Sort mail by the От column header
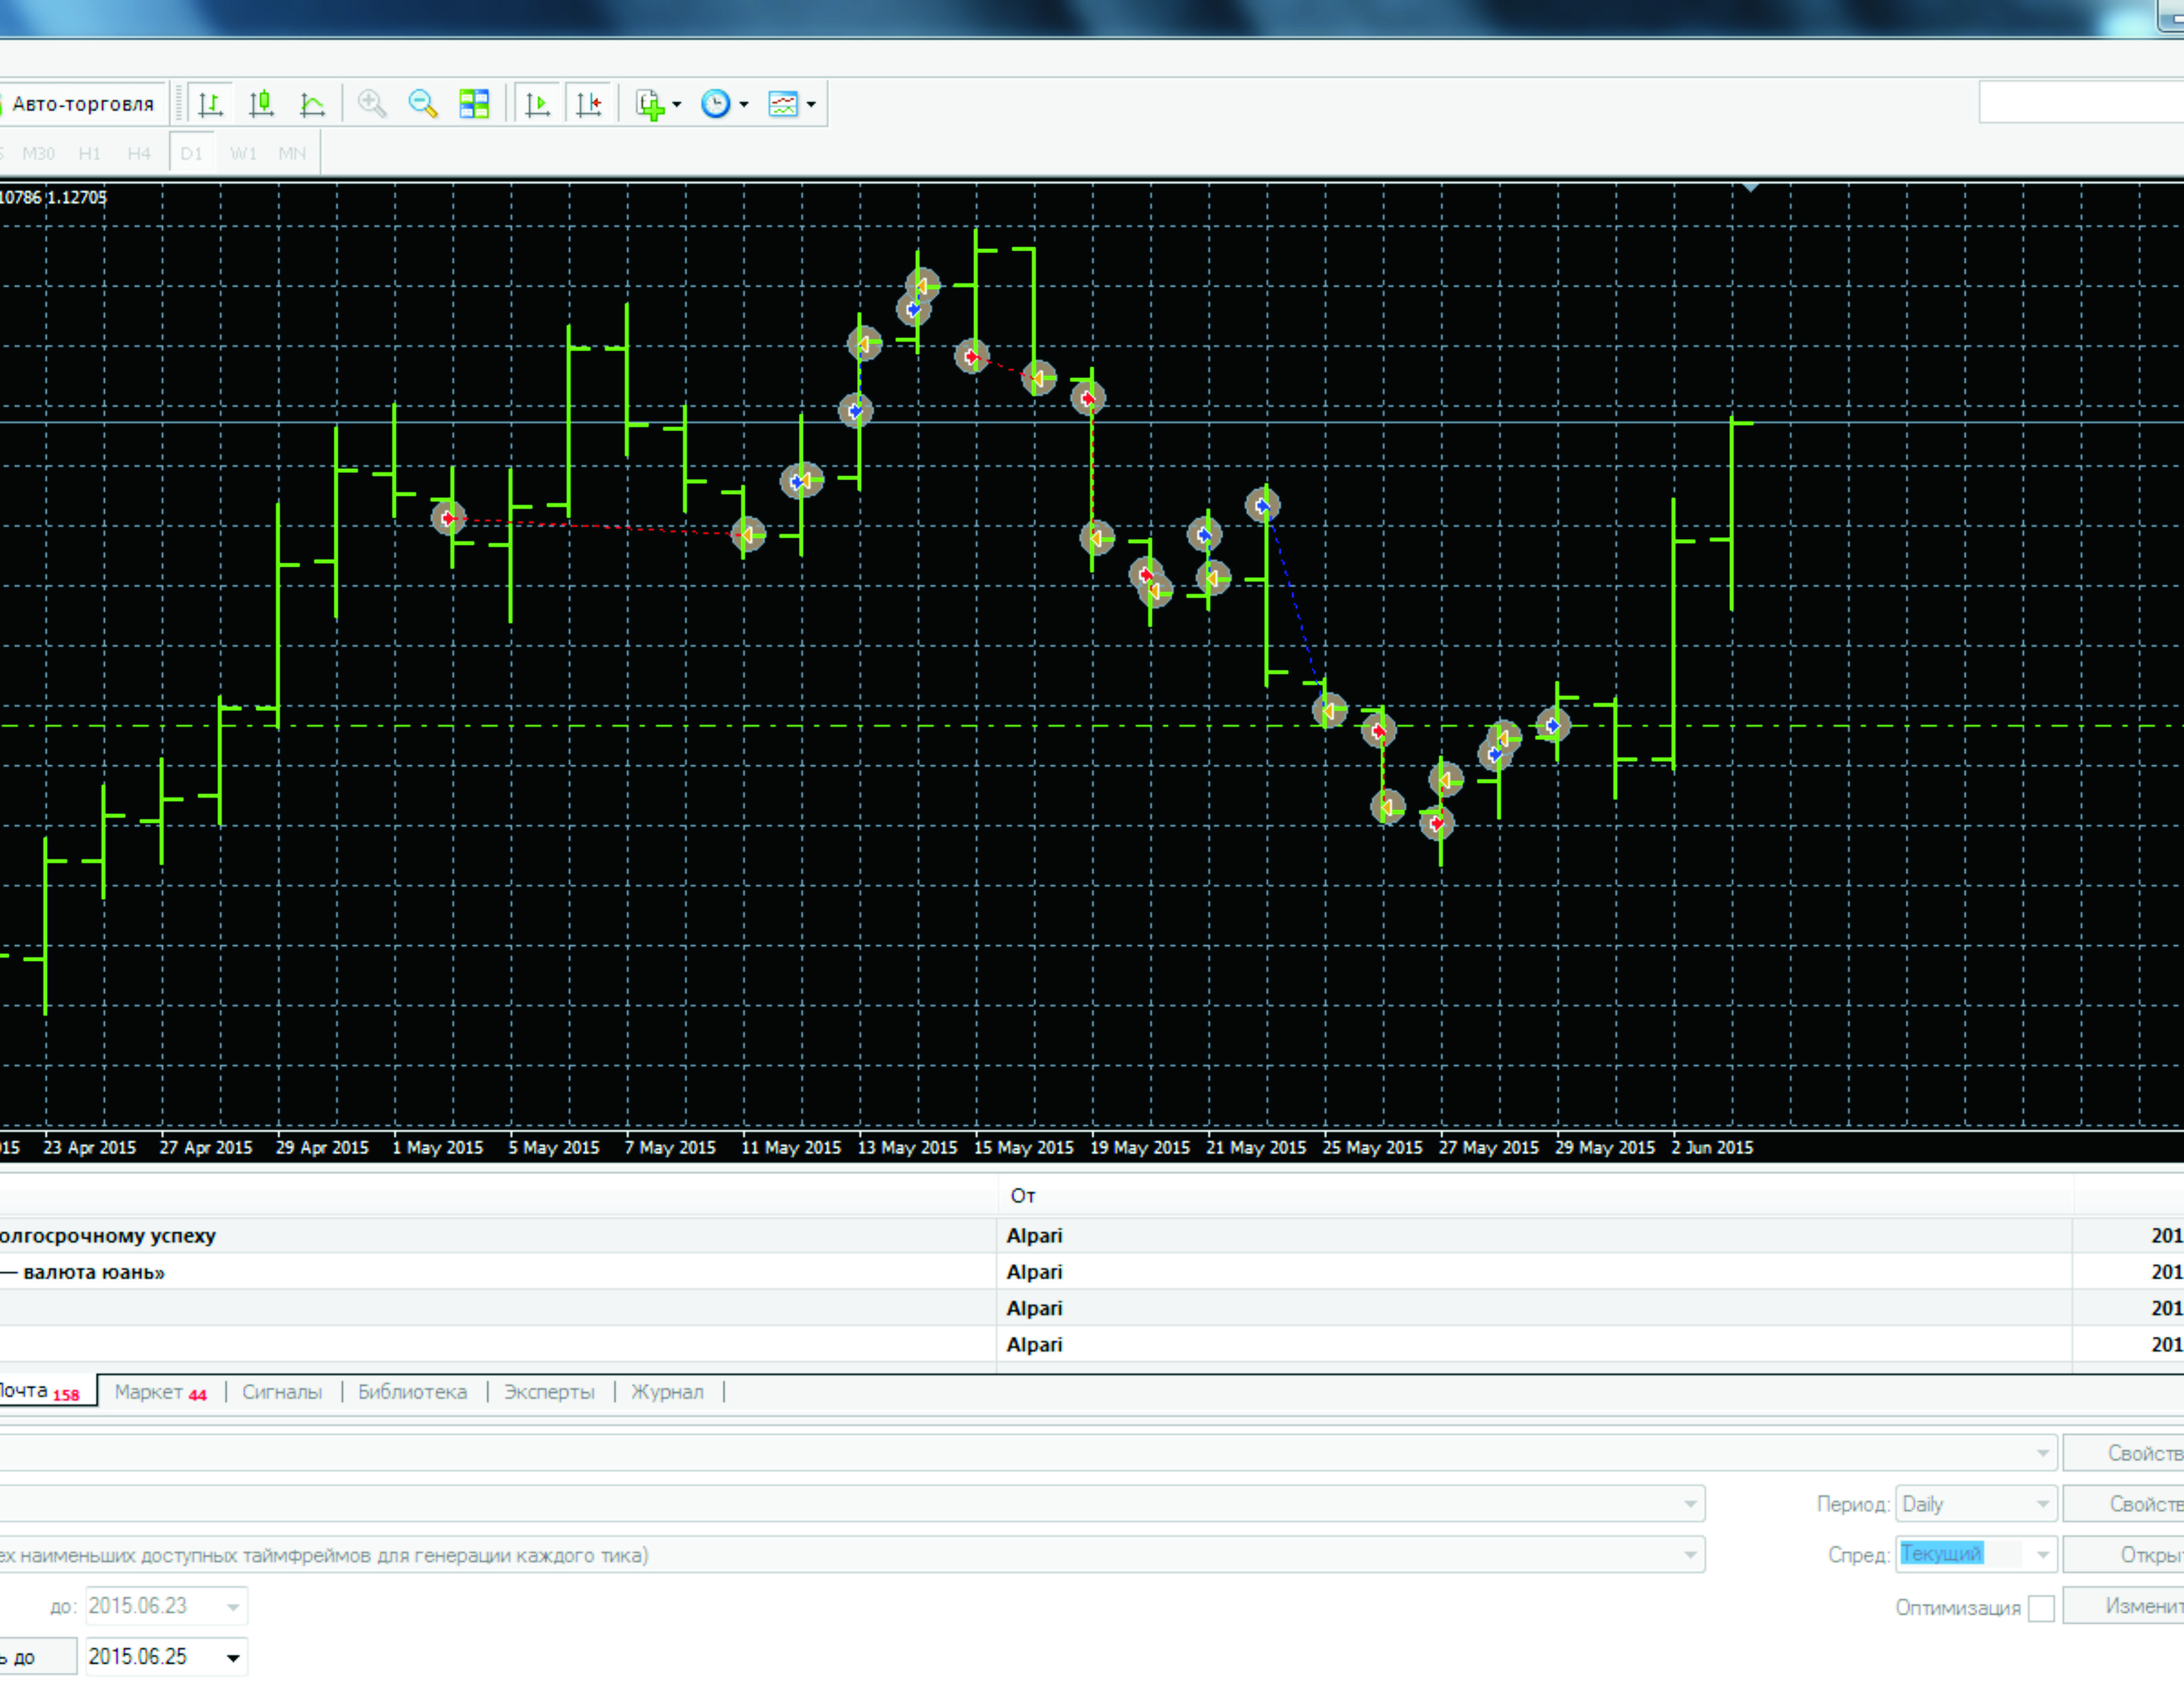Image resolution: width=2184 pixels, height=1695 pixels. (x=1534, y=1196)
